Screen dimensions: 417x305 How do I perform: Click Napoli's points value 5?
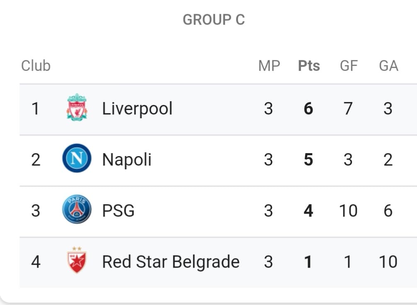click(x=308, y=160)
